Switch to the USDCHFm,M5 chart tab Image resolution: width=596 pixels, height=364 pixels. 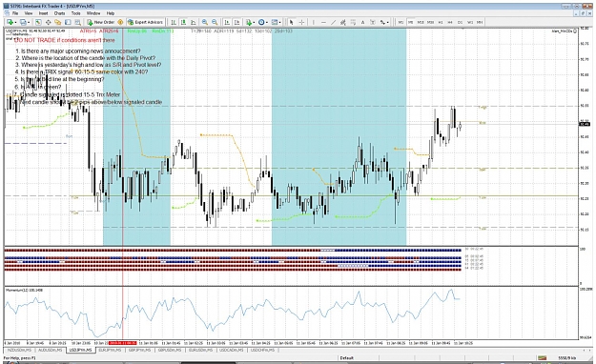click(263, 350)
